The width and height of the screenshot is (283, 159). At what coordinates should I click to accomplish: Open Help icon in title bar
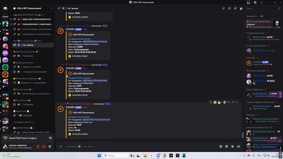pyautogui.click(x=255, y=2)
